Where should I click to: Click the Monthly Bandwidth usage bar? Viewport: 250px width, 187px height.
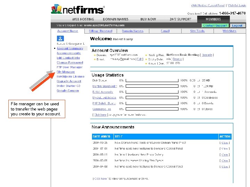pyautogui.click(x=152, y=86)
